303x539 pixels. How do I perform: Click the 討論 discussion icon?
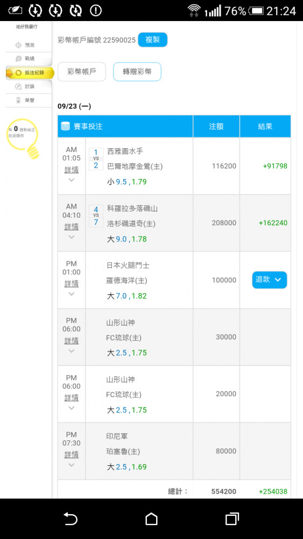click(x=18, y=87)
